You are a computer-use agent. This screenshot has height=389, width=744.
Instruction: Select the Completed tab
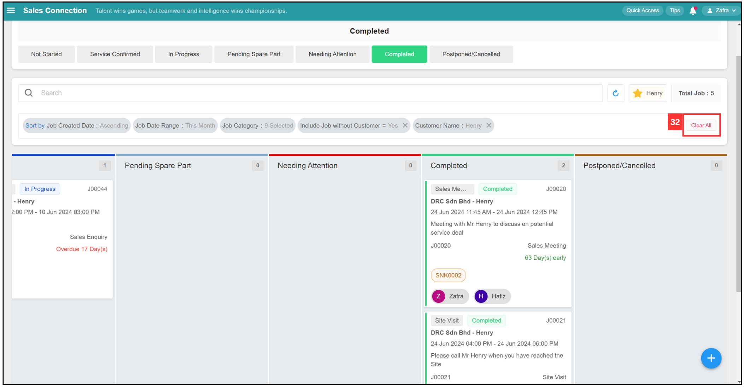coord(399,54)
